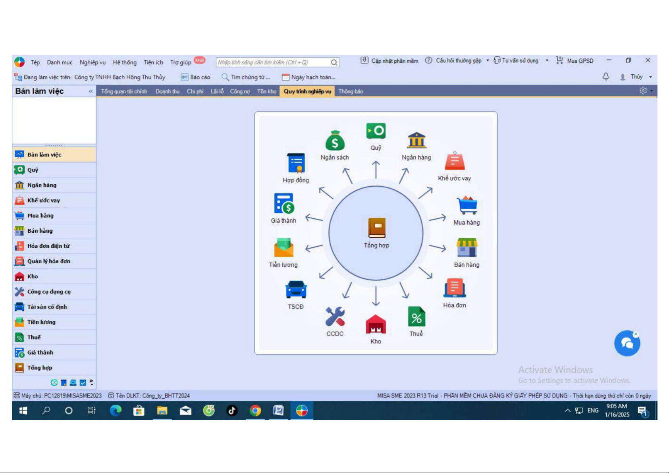This screenshot has width=669, height=473.
Task: Switch to the Tổng quan tài chính tab
Action: coord(124,91)
